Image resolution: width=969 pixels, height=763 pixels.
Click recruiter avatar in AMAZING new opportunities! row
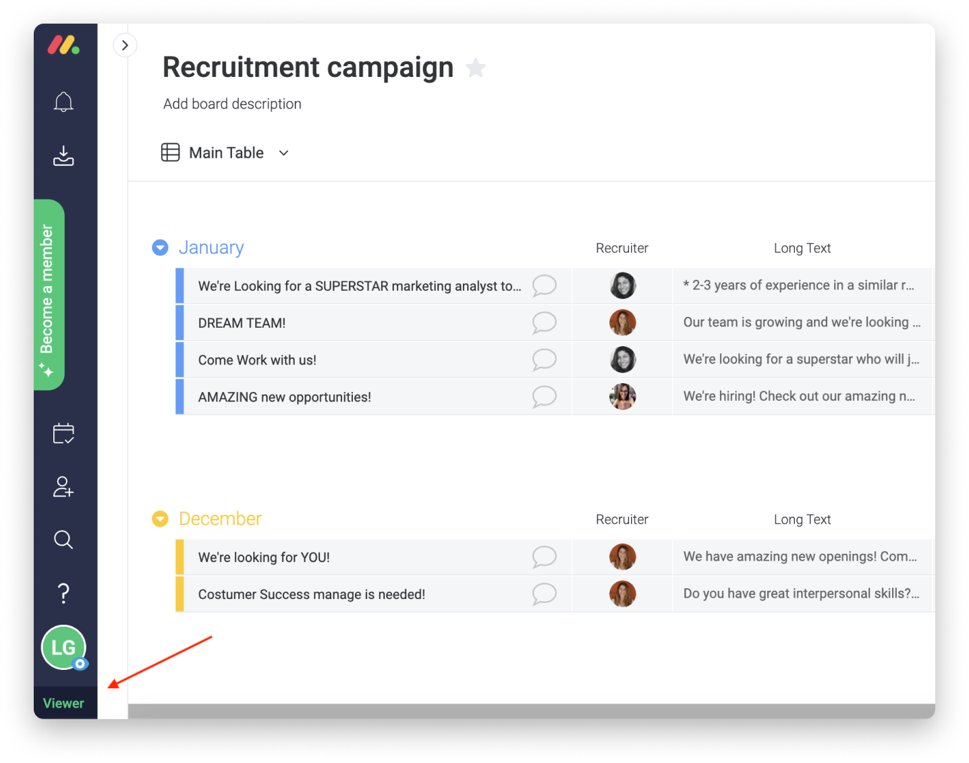coord(622,397)
